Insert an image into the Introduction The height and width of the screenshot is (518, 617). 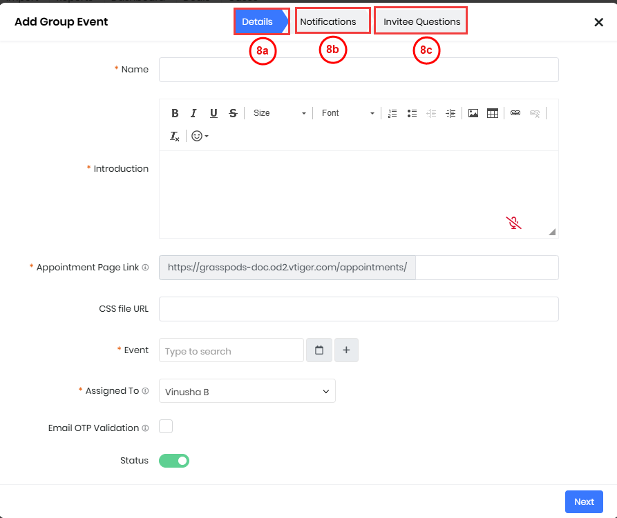(473, 113)
